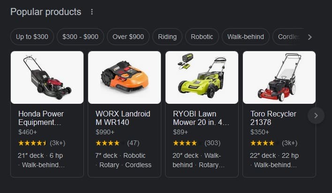Open the 'RYOBI Lawn Mower 20 in.' listing
Image resolution: width=332 pixels, height=193 pixels.
point(201,118)
